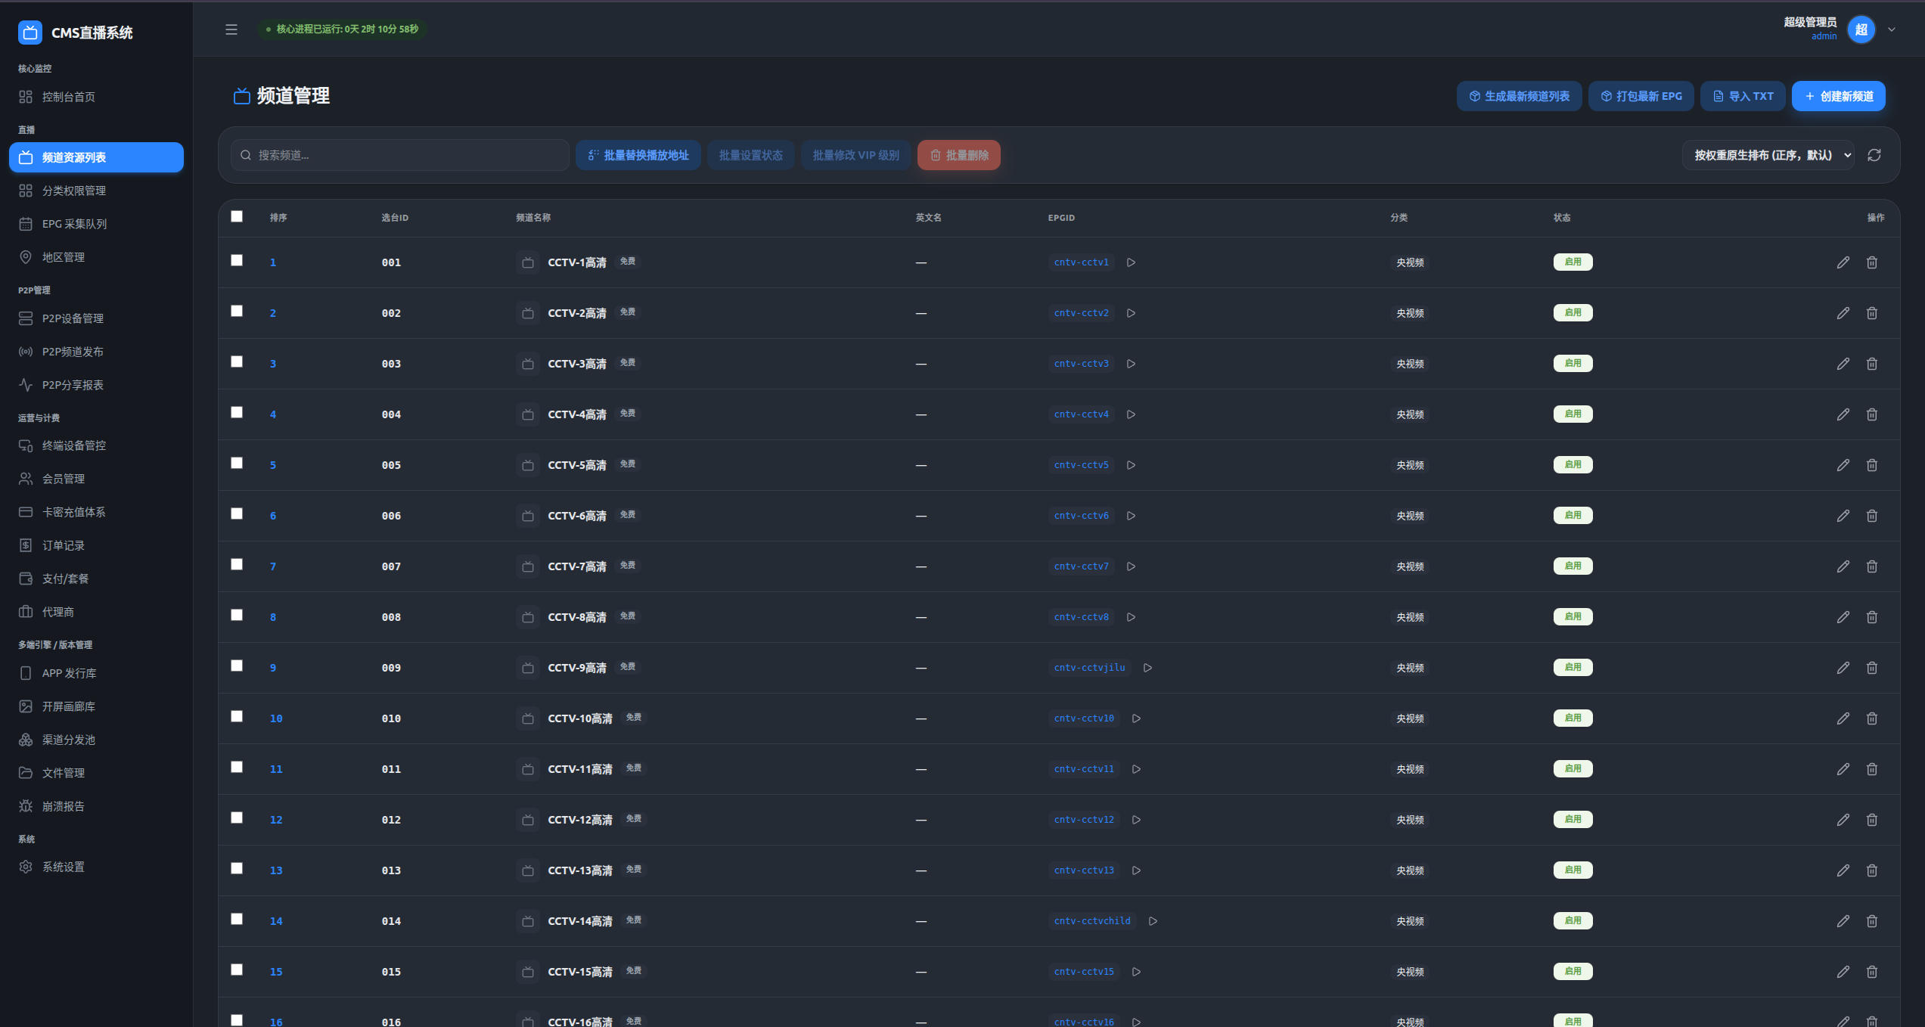Click the 搜索频道 search field

point(400,155)
